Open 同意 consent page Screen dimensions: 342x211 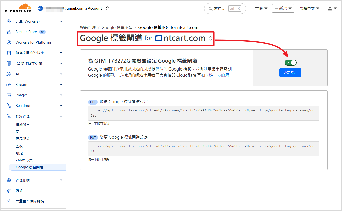(x=19, y=132)
